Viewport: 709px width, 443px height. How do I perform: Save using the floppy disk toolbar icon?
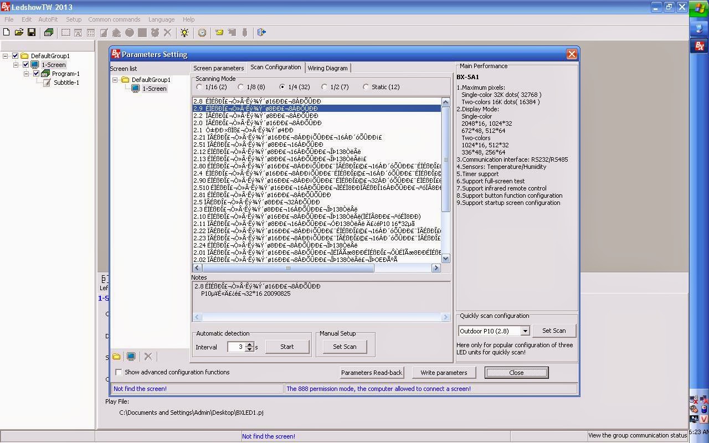coord(32,33)
